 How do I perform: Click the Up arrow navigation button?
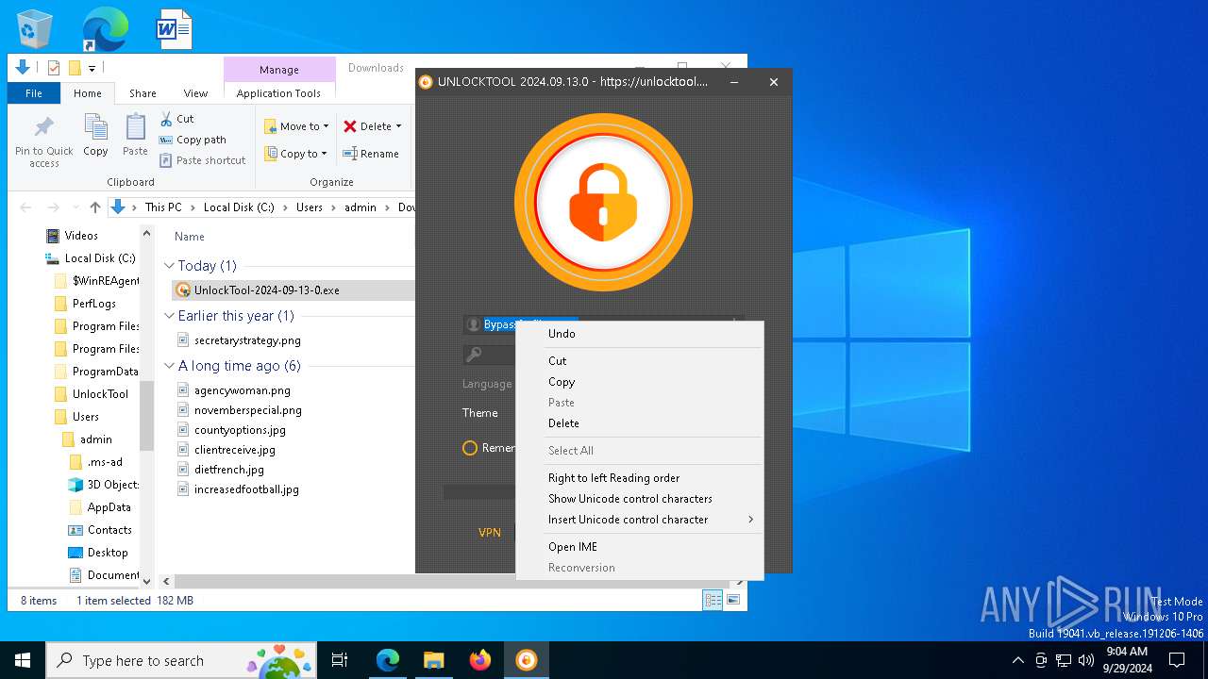[95, 207]
